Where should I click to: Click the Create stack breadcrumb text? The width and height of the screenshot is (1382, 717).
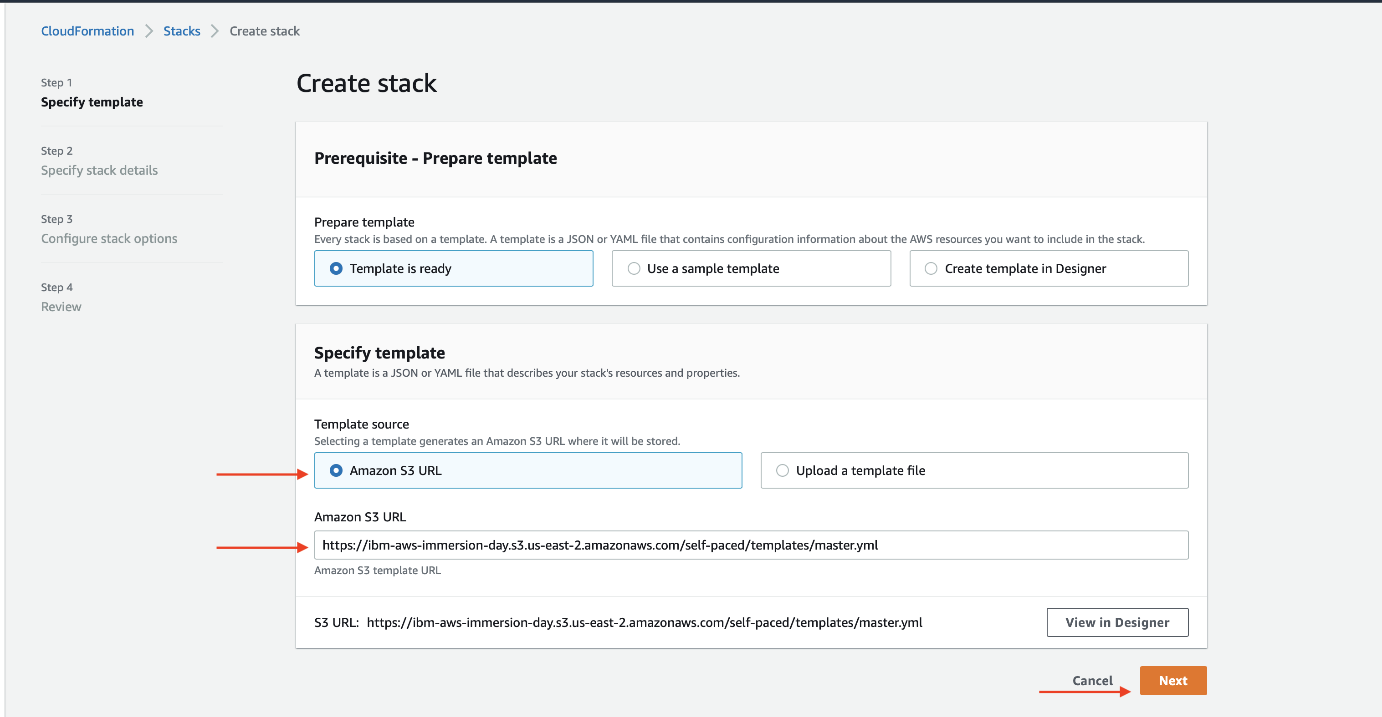point(265,31)
